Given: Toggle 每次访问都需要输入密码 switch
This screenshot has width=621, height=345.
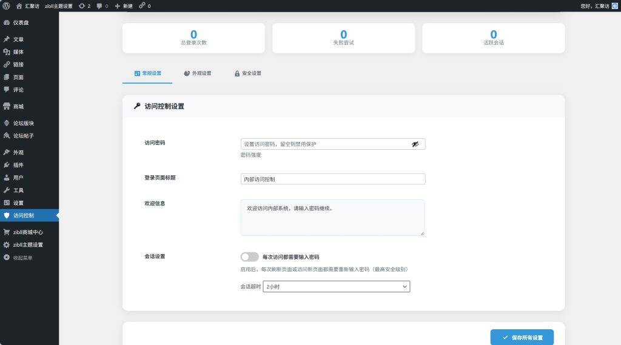Looking at the screenshot, I should 249,257.
